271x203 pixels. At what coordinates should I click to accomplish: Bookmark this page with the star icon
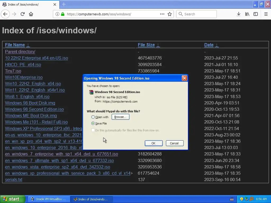(x=170, y=14)
